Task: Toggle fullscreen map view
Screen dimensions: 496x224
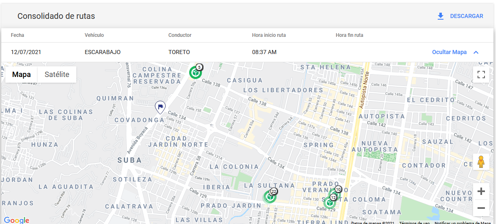Action: (x=481, y=75)
